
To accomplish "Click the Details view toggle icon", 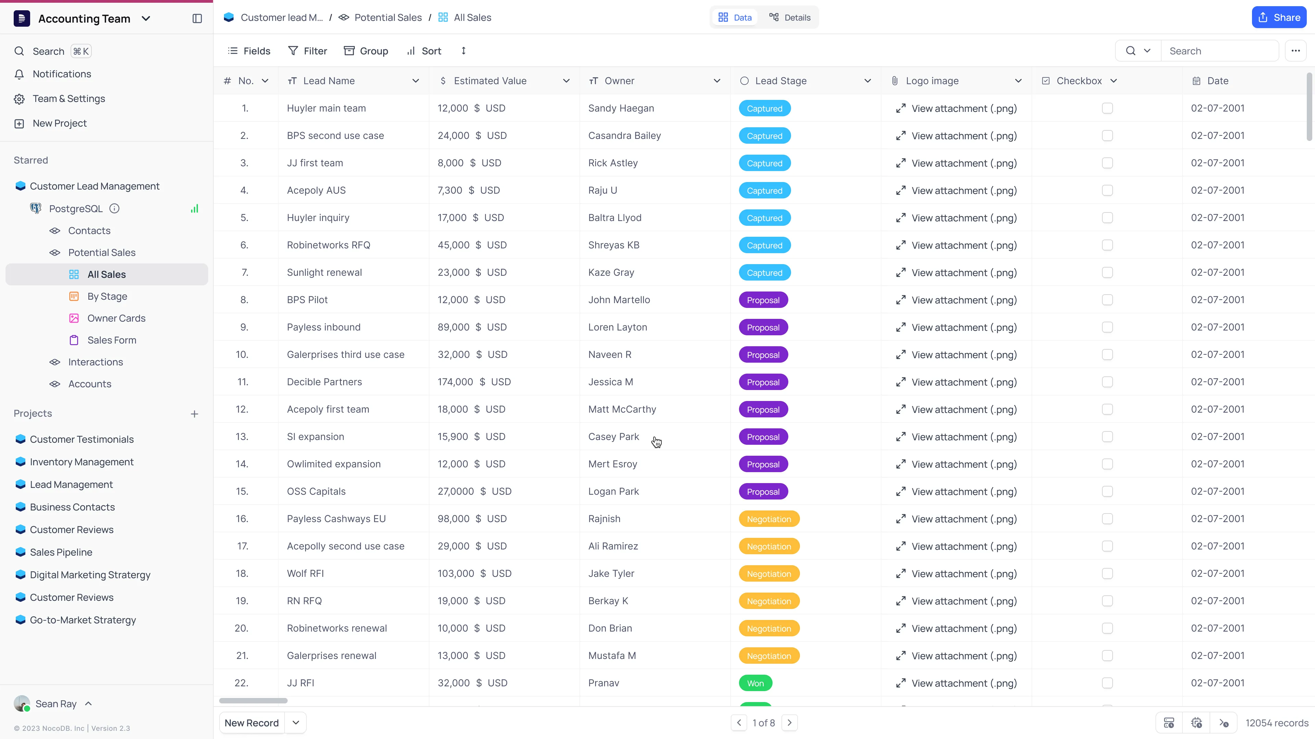I will 774,17.
